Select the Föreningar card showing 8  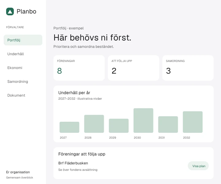point(79,68)
